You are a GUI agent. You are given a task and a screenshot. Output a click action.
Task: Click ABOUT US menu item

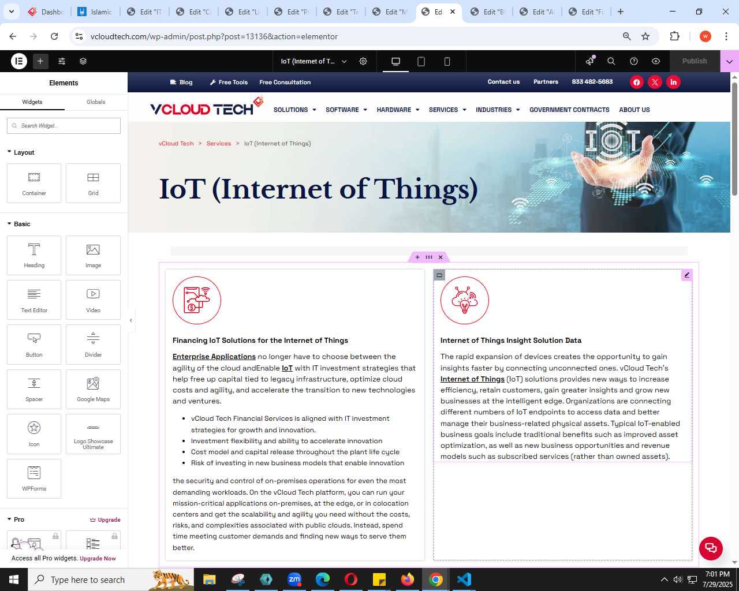[635, 110]
